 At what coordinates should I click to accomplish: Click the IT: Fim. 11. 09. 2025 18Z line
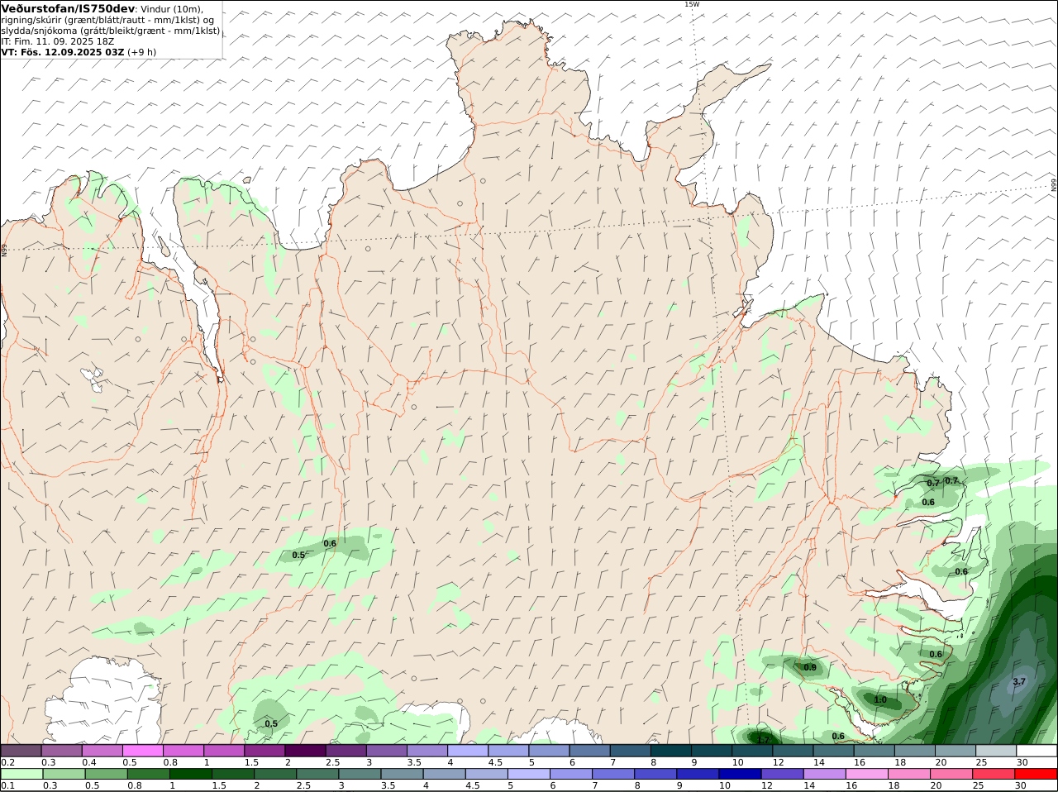[58, 41]
